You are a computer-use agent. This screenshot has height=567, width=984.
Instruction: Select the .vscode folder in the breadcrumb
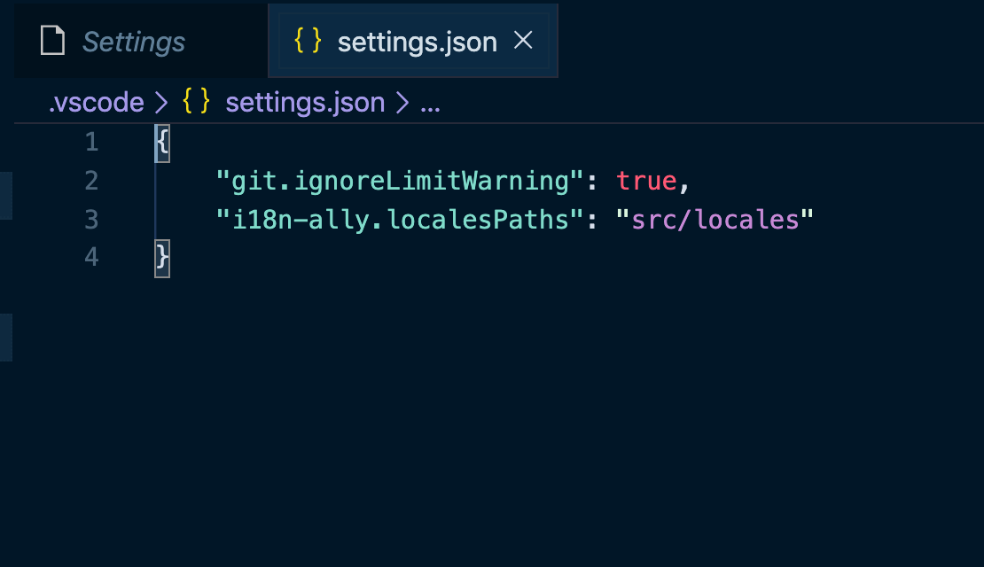pos(95,102)
